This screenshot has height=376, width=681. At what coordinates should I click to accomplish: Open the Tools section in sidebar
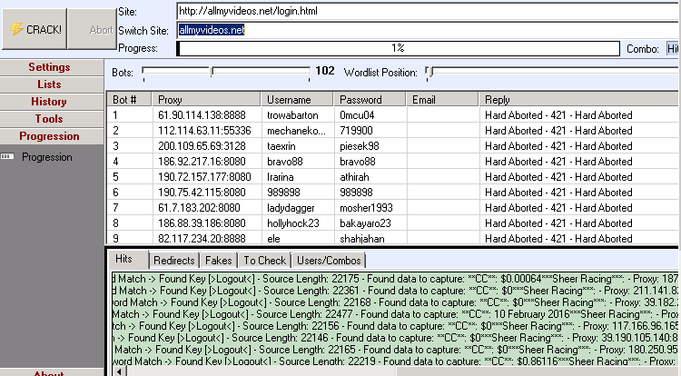click(x=52, y=119)
